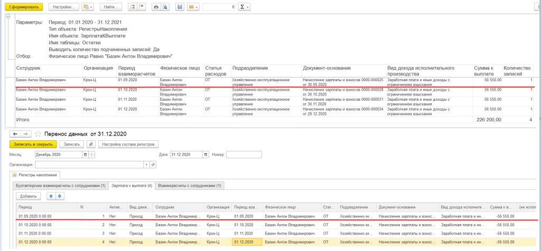Click the Сформировать button
The width and height of the screenshot is (541, 251).
point(23,7)
